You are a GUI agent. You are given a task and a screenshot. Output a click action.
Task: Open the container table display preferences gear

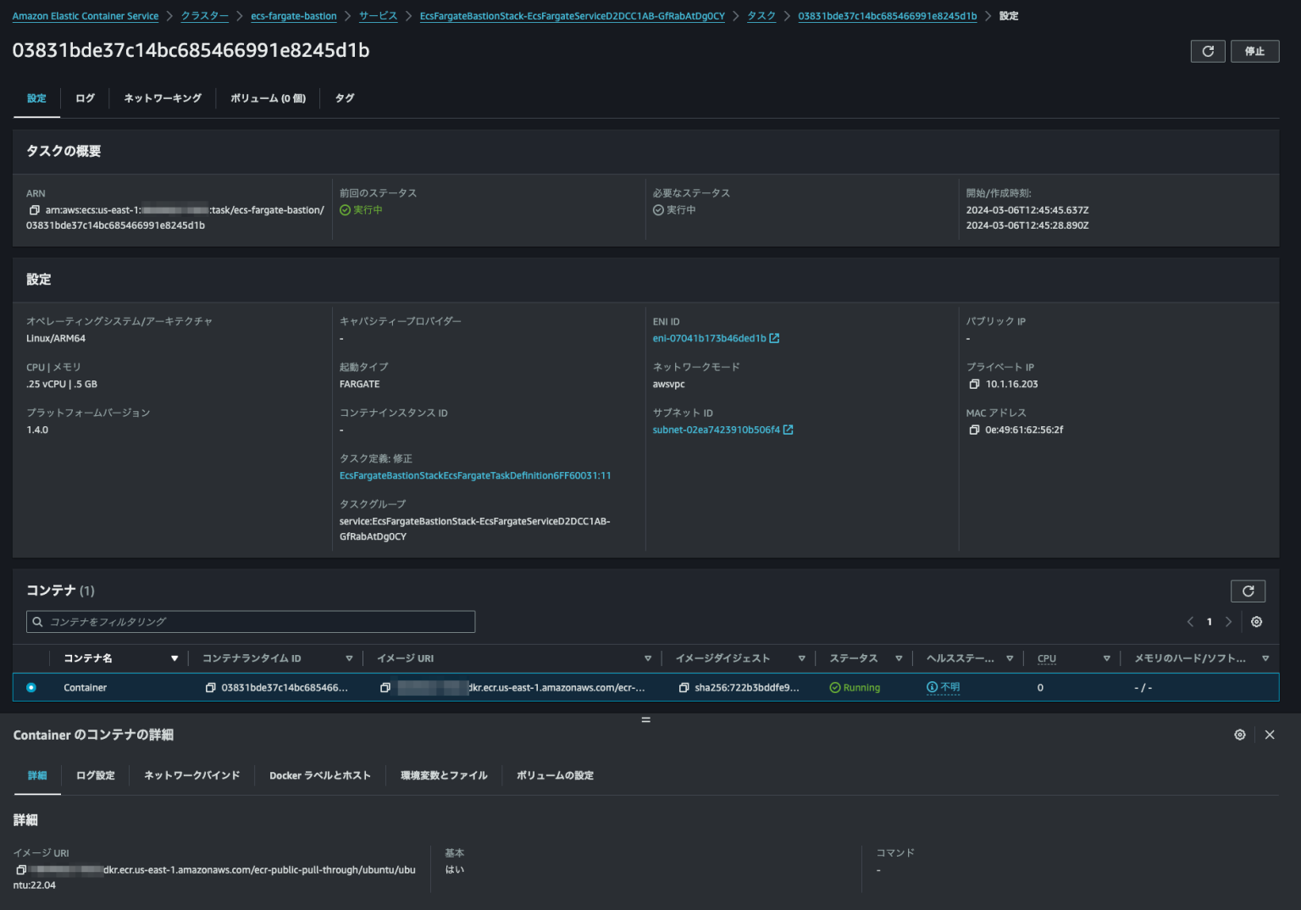(x=1257, y=621)
